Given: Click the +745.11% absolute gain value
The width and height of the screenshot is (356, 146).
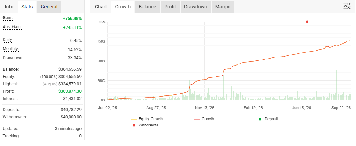Looking at the screenshot, I should 72,28.
